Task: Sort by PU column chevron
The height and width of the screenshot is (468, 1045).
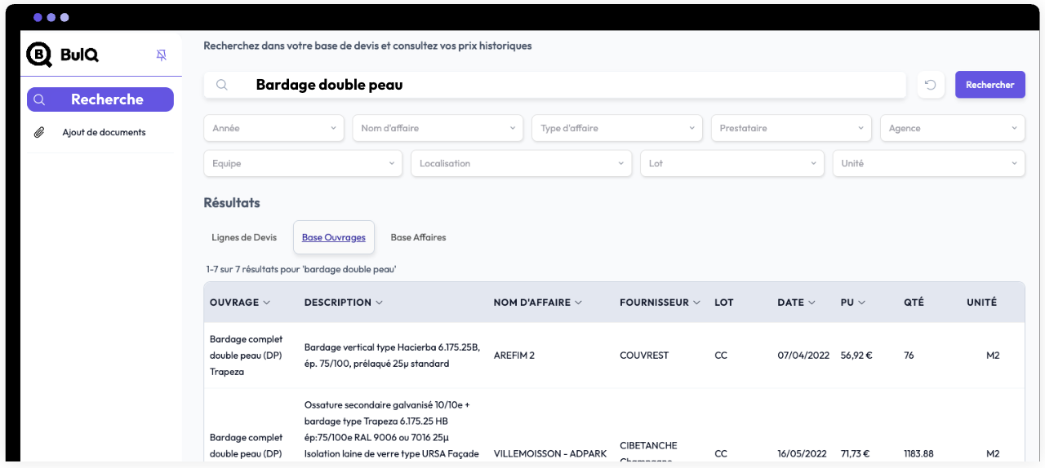Action: pos(861,302)
